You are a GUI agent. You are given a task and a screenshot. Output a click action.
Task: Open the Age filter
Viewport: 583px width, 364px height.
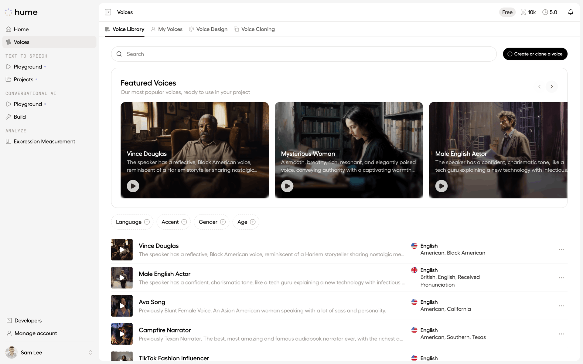246,222
